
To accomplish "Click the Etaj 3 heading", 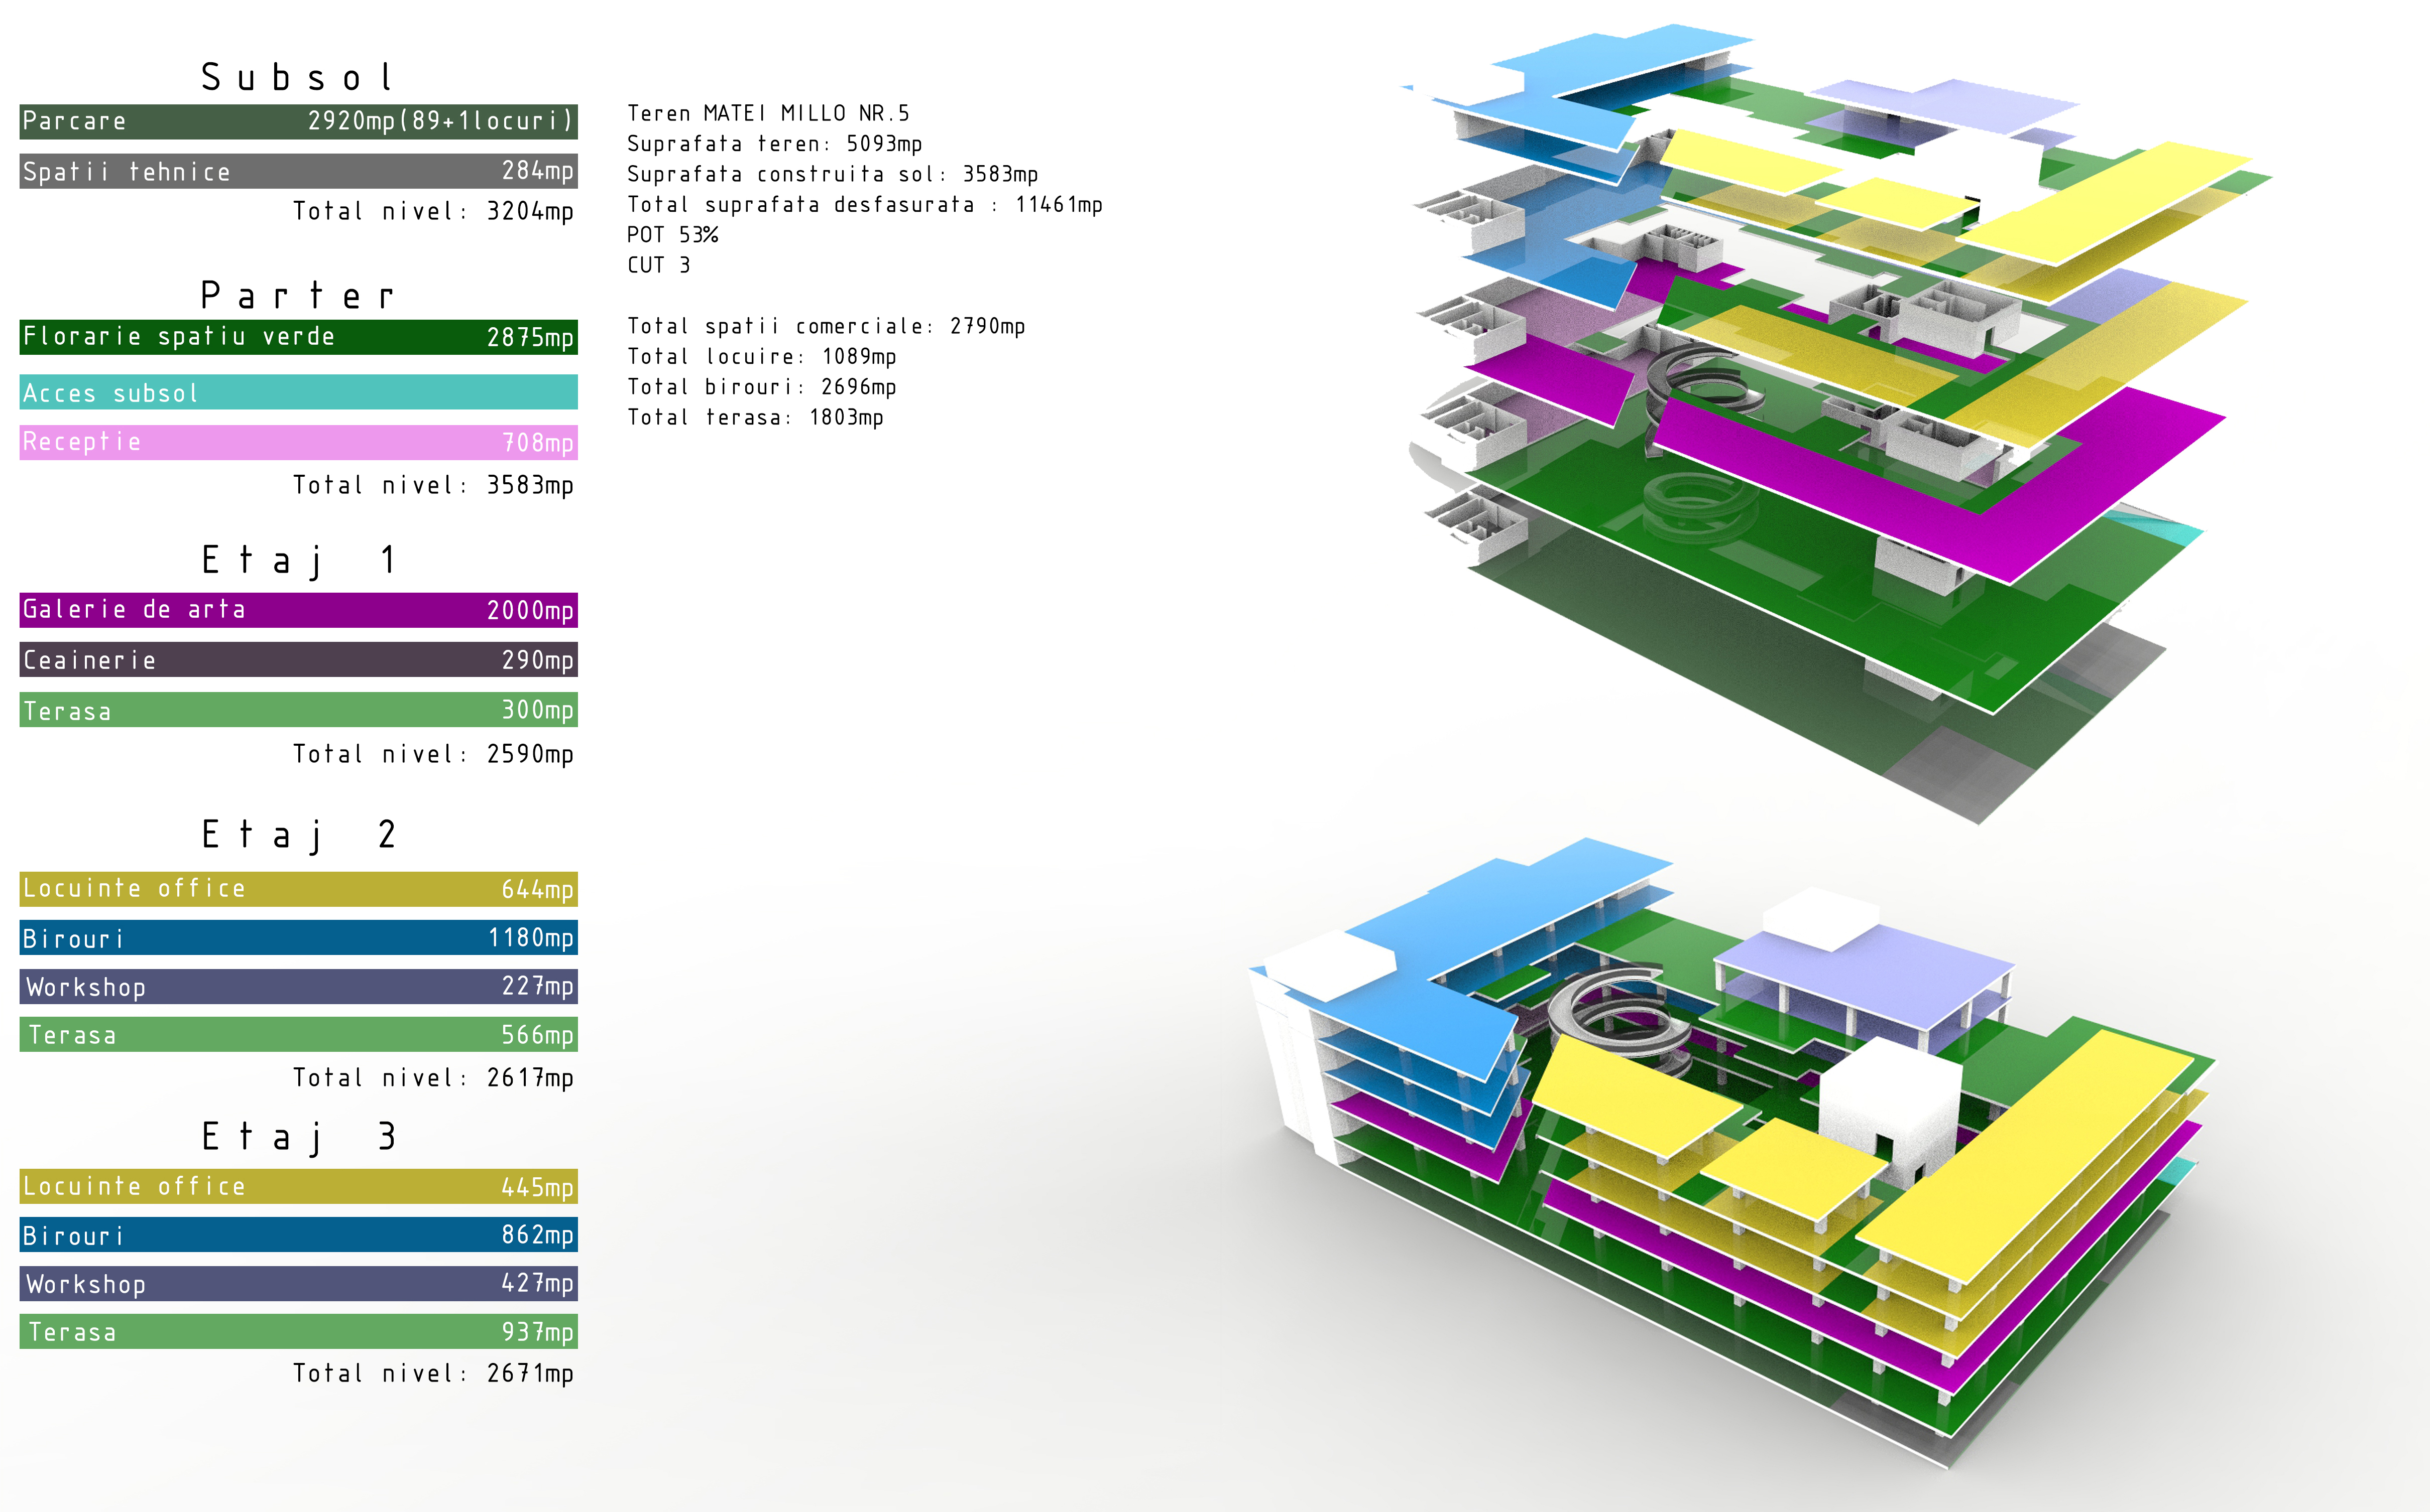I will (298, 1137).
